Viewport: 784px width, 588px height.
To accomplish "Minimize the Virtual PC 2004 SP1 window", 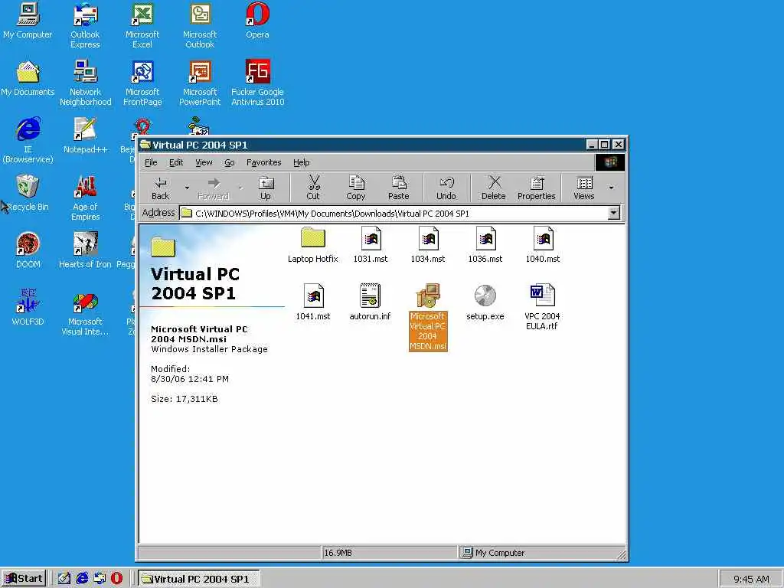I will coord(592,145).
